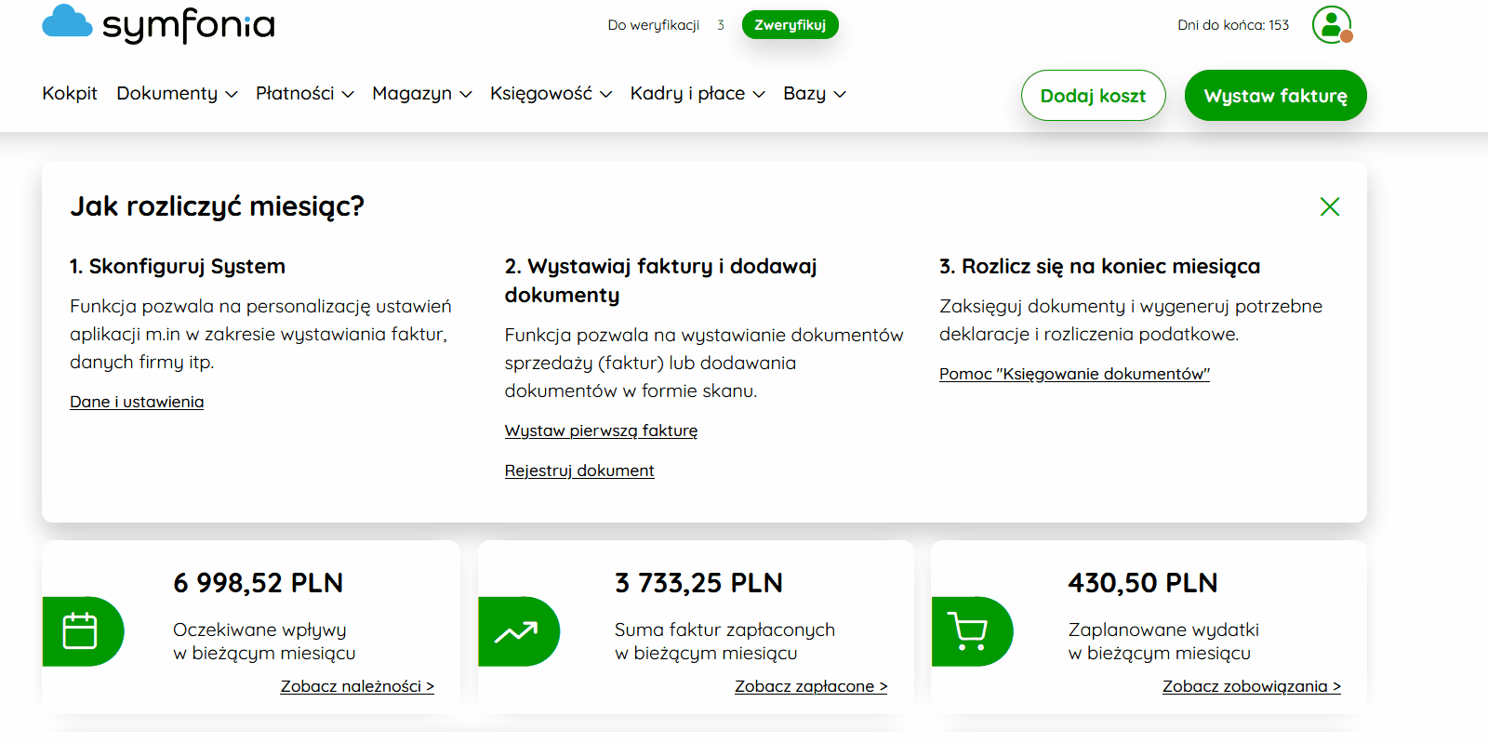
Task: Click the '3 733,25 PLN' amount
Action: click(x=698, y=583)
